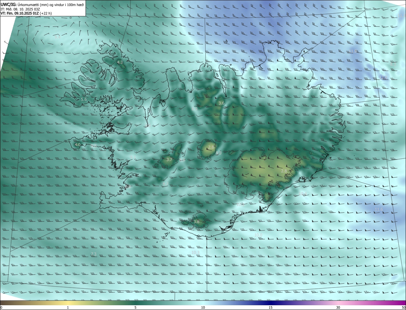The height and width of the screenshot is (310, 406).
Task: Click the VT: Fim. 09.10.2025 01Z line
Action: (x=26, y=13)
